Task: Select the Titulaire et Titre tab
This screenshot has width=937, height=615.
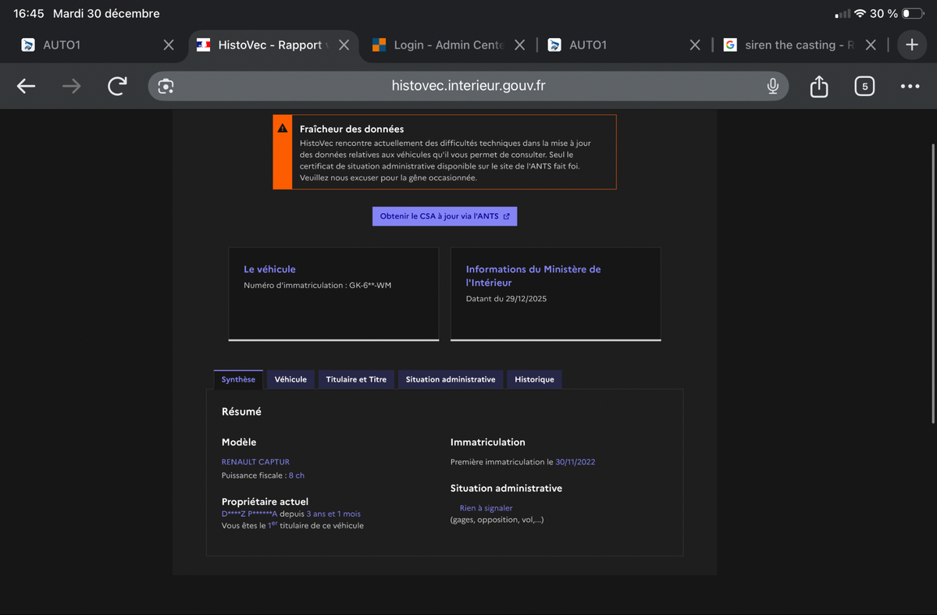Action: coord(356,379)
